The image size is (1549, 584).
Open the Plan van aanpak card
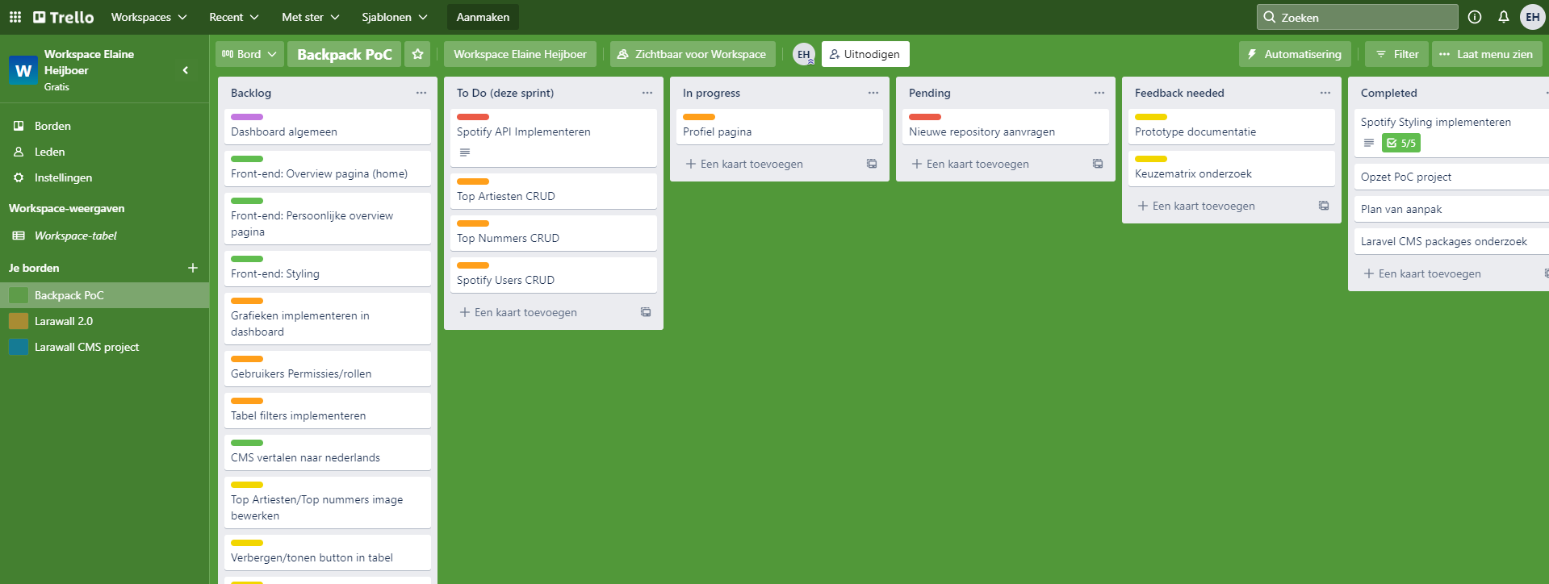(1451, 209)
